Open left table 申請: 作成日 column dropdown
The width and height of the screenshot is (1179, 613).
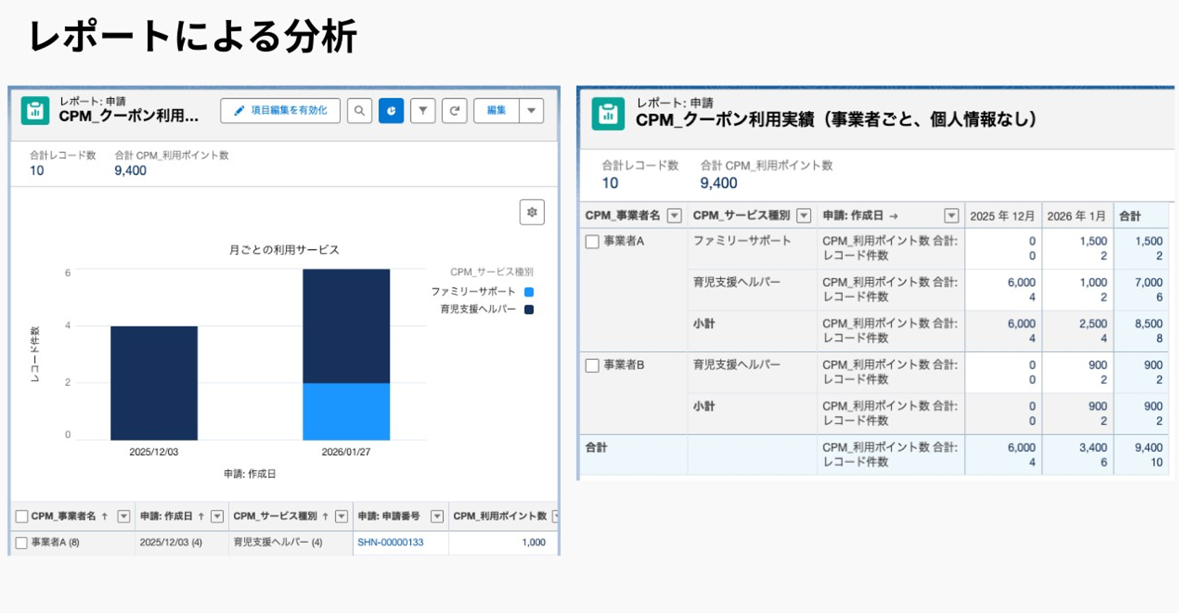217,516
